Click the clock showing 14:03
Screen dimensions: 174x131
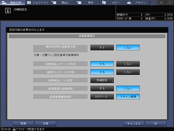point(6,129)
